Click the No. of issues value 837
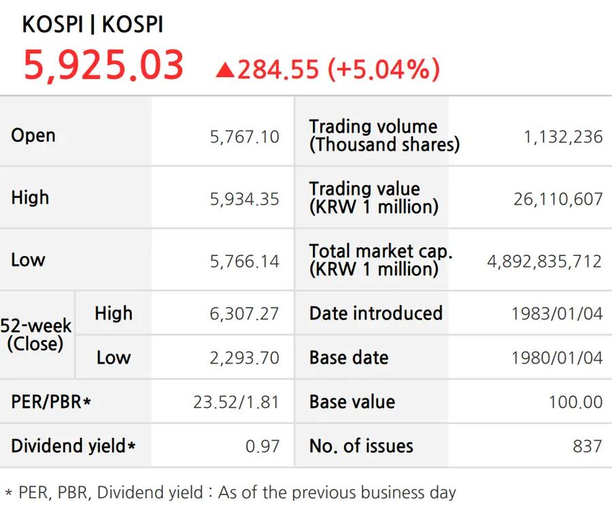The height and width of the screenshot is (510, 612). pos(588,446)
